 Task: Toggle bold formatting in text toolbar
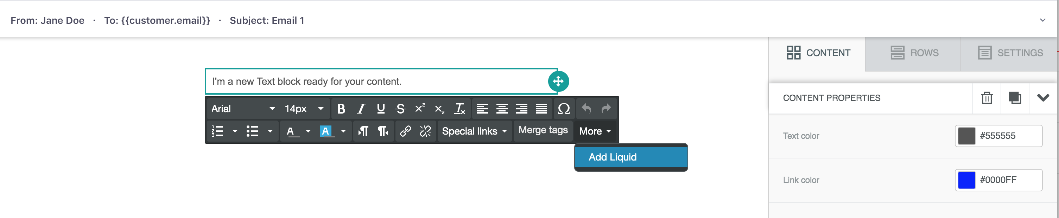coord(341,109)
